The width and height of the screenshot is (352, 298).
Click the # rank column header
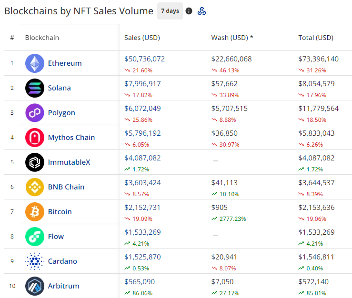(12, 38)
